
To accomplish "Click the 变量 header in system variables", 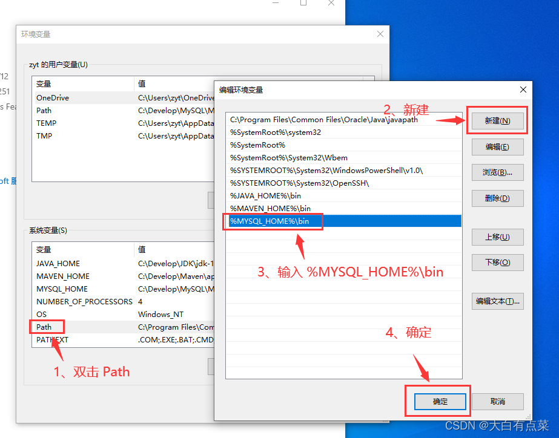I will coord(83,250).
